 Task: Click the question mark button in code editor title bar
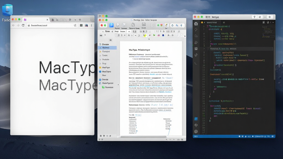255,17
